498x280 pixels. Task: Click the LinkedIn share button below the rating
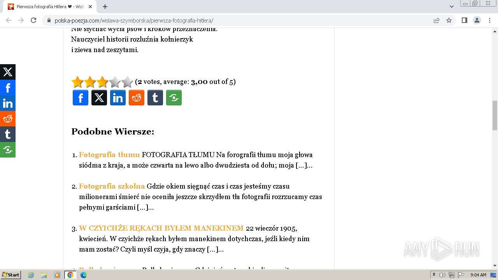click(x=118, y=98)
